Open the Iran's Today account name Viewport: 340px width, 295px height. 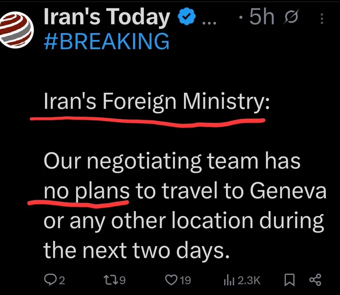(x=107, y=17)
